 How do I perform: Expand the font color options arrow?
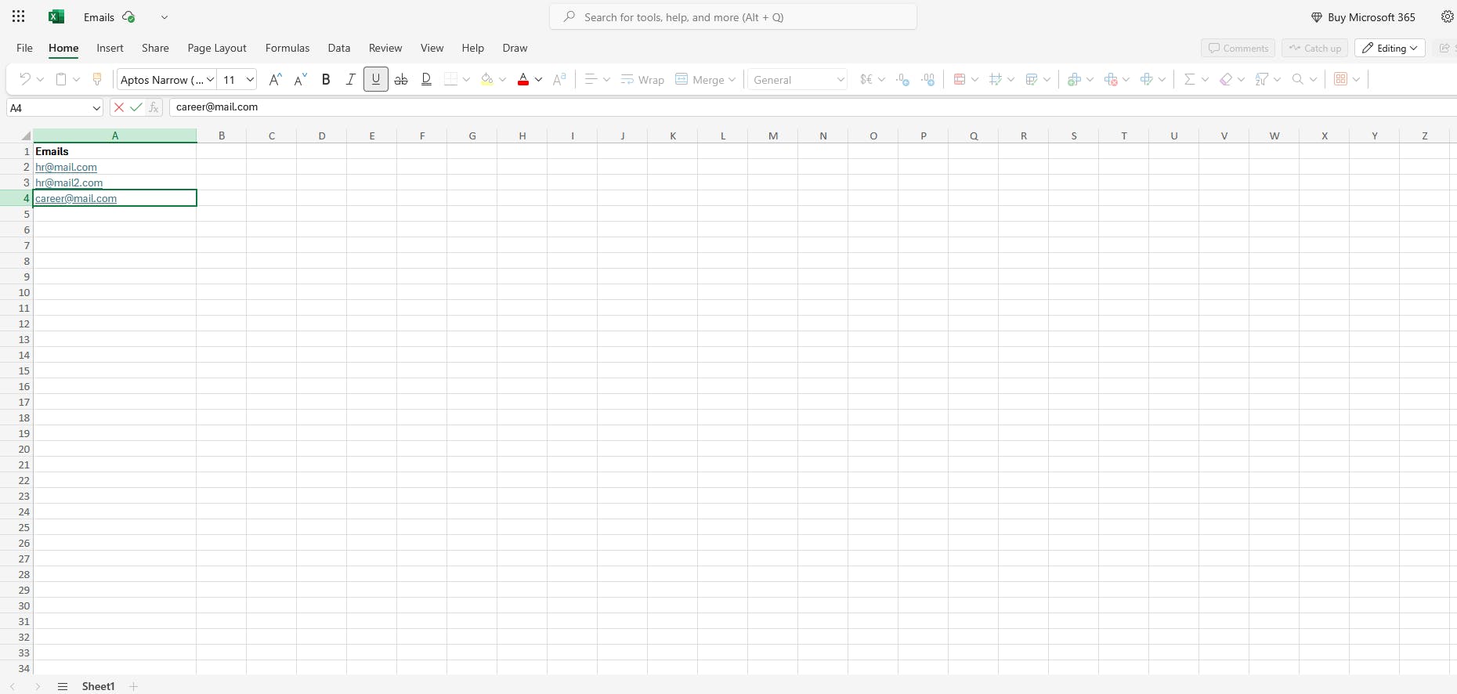click(x=538, y=79)
